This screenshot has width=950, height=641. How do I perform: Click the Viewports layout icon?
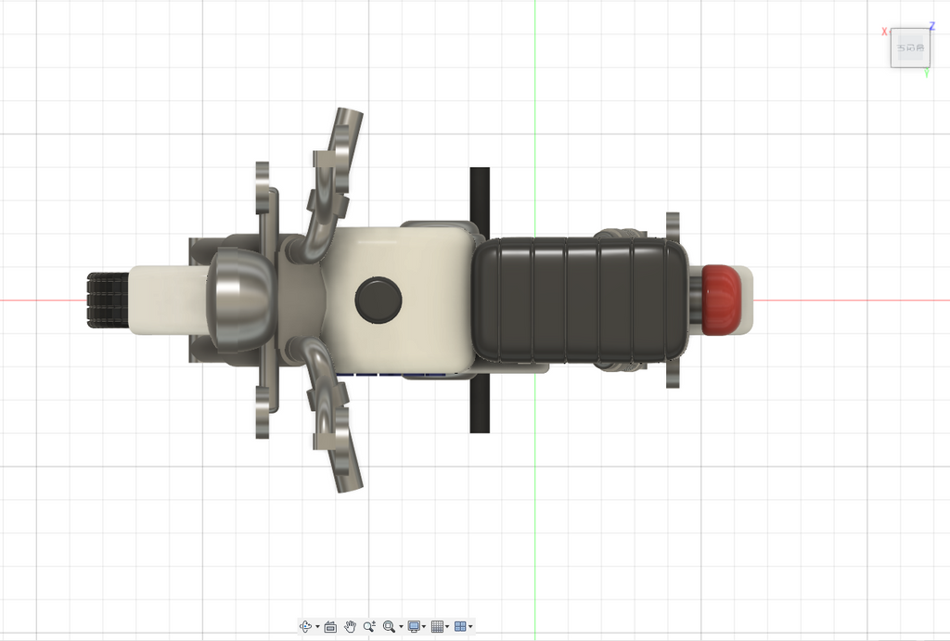pos(460,626)
